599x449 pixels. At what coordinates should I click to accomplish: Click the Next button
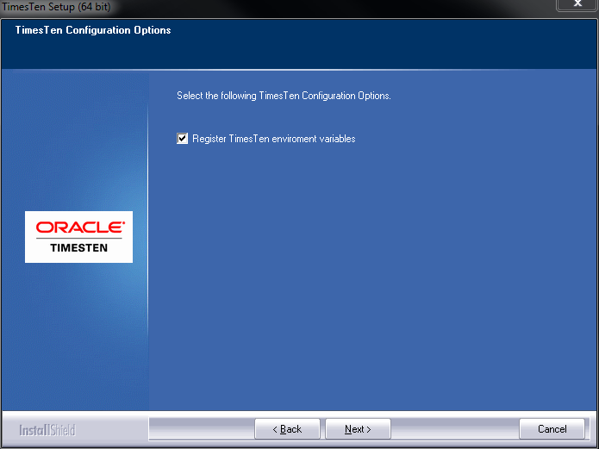tap(358, 429)
